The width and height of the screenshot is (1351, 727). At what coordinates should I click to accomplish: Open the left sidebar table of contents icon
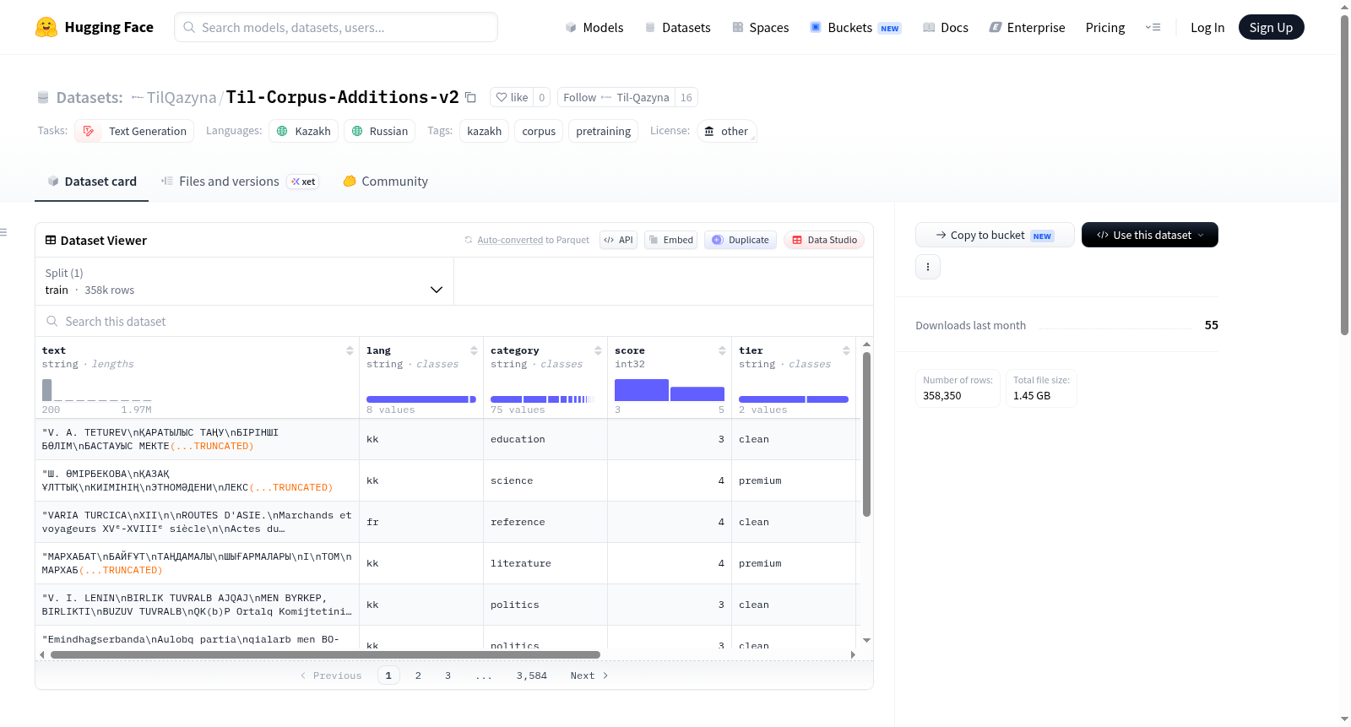point(4,232)
